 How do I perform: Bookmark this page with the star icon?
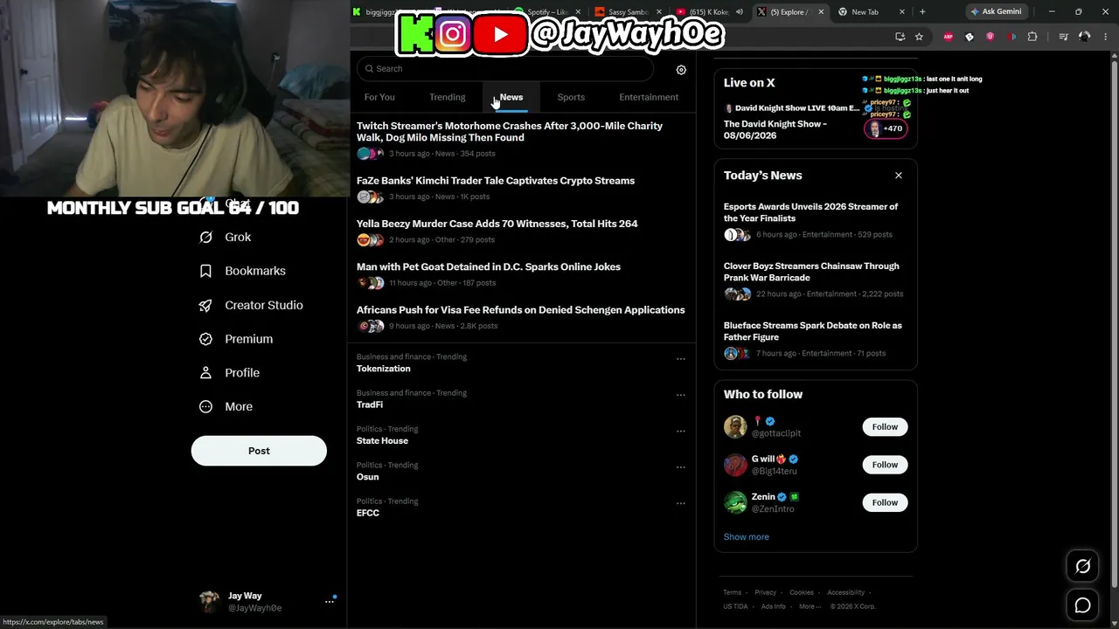point(919,37)
